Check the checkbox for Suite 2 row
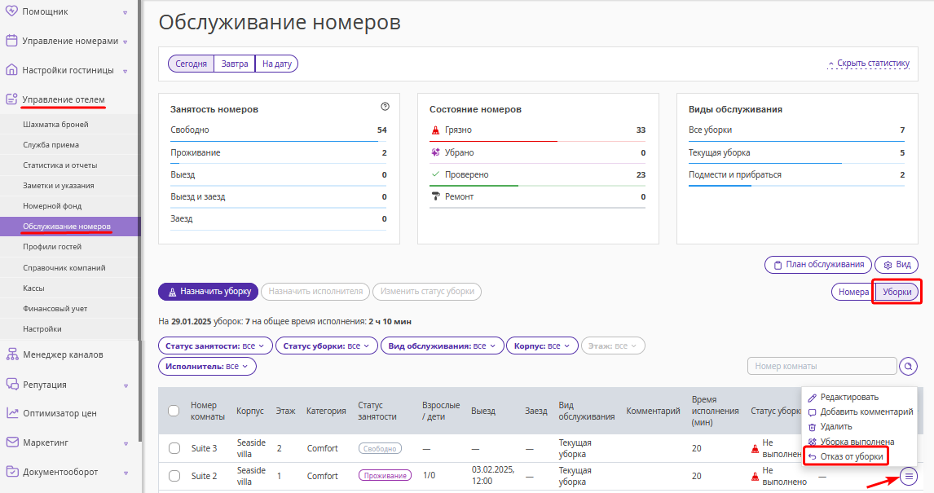The width and height of the screenshot is (934, 493). click(174, 476)
